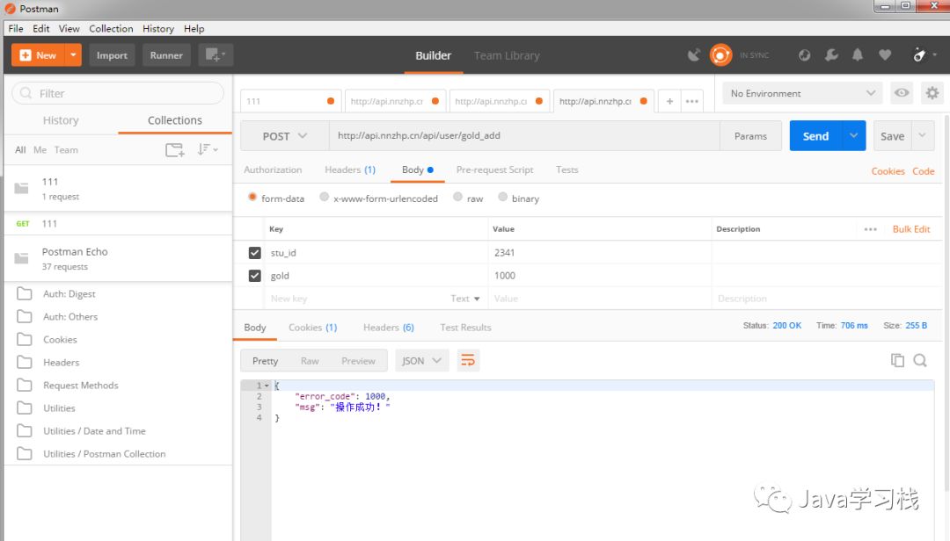950x541 pixels.
Task: Click the search response magnifier icon
Action: [x=920, y=360]
